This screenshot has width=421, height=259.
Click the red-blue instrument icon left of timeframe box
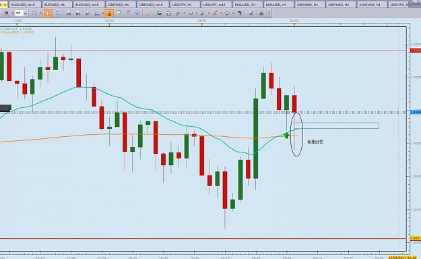6,13
